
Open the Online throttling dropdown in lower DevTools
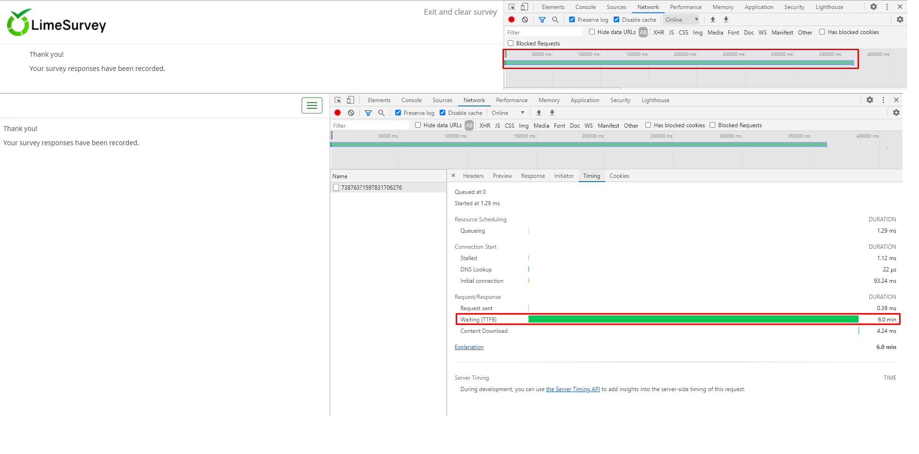tap(508, 113)
